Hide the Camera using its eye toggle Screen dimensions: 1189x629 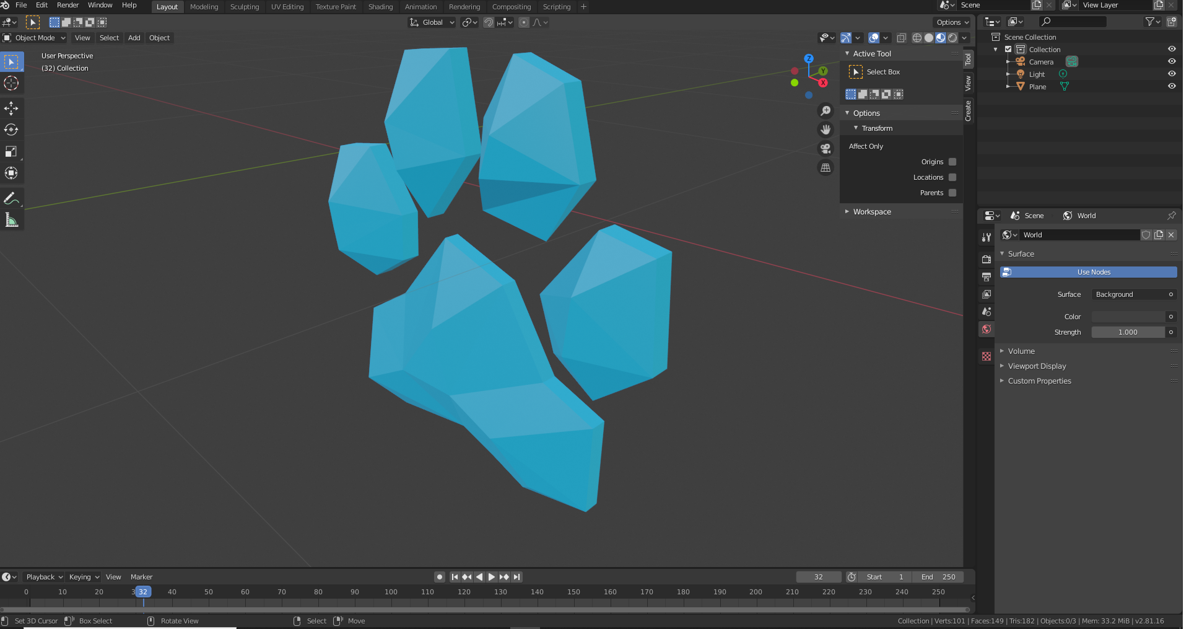click(1172, 61)
